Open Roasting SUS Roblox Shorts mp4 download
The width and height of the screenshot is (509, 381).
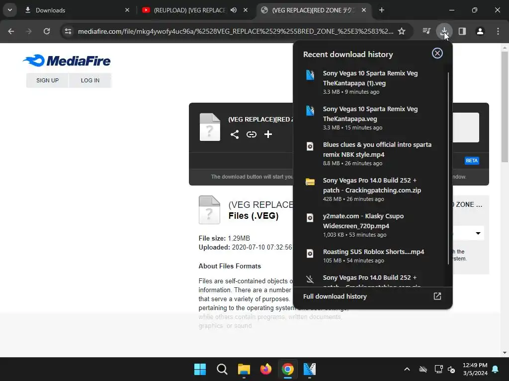pos(370,256)
